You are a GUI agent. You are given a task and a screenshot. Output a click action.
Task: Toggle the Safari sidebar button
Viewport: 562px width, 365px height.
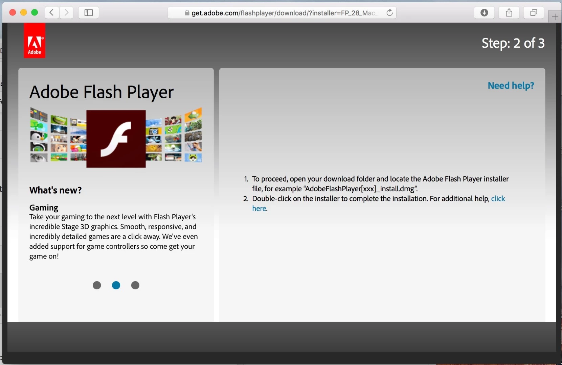tap(89, 13)
